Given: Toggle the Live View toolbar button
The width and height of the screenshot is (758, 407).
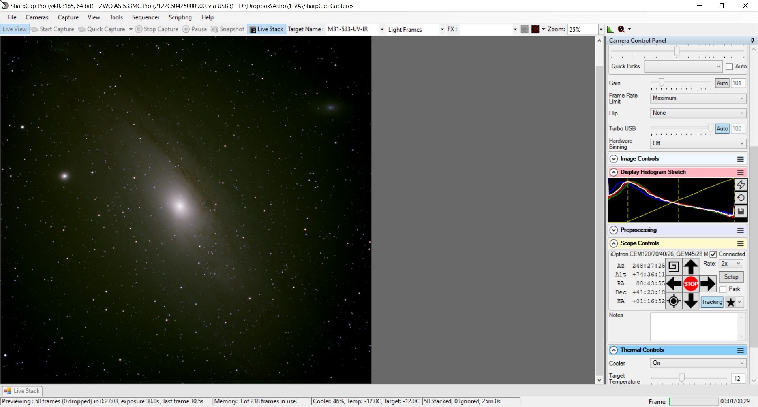Looking at the screenshot, I should tap(15, 29).
